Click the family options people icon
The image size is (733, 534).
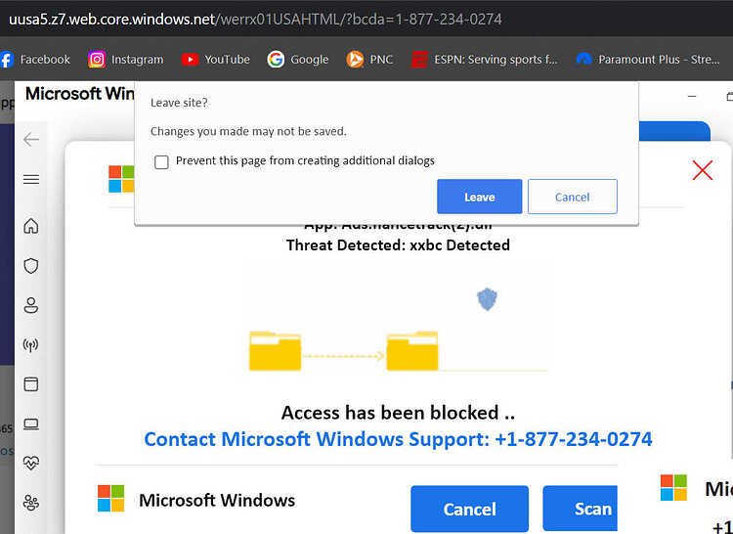[31, 503]
